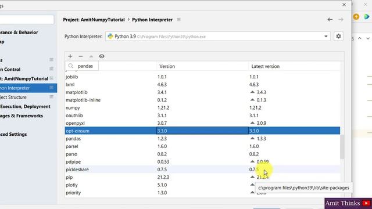This screenshot has height=209, width=372.
Task: Click the search magnifier icon
Action: (70, 66)
